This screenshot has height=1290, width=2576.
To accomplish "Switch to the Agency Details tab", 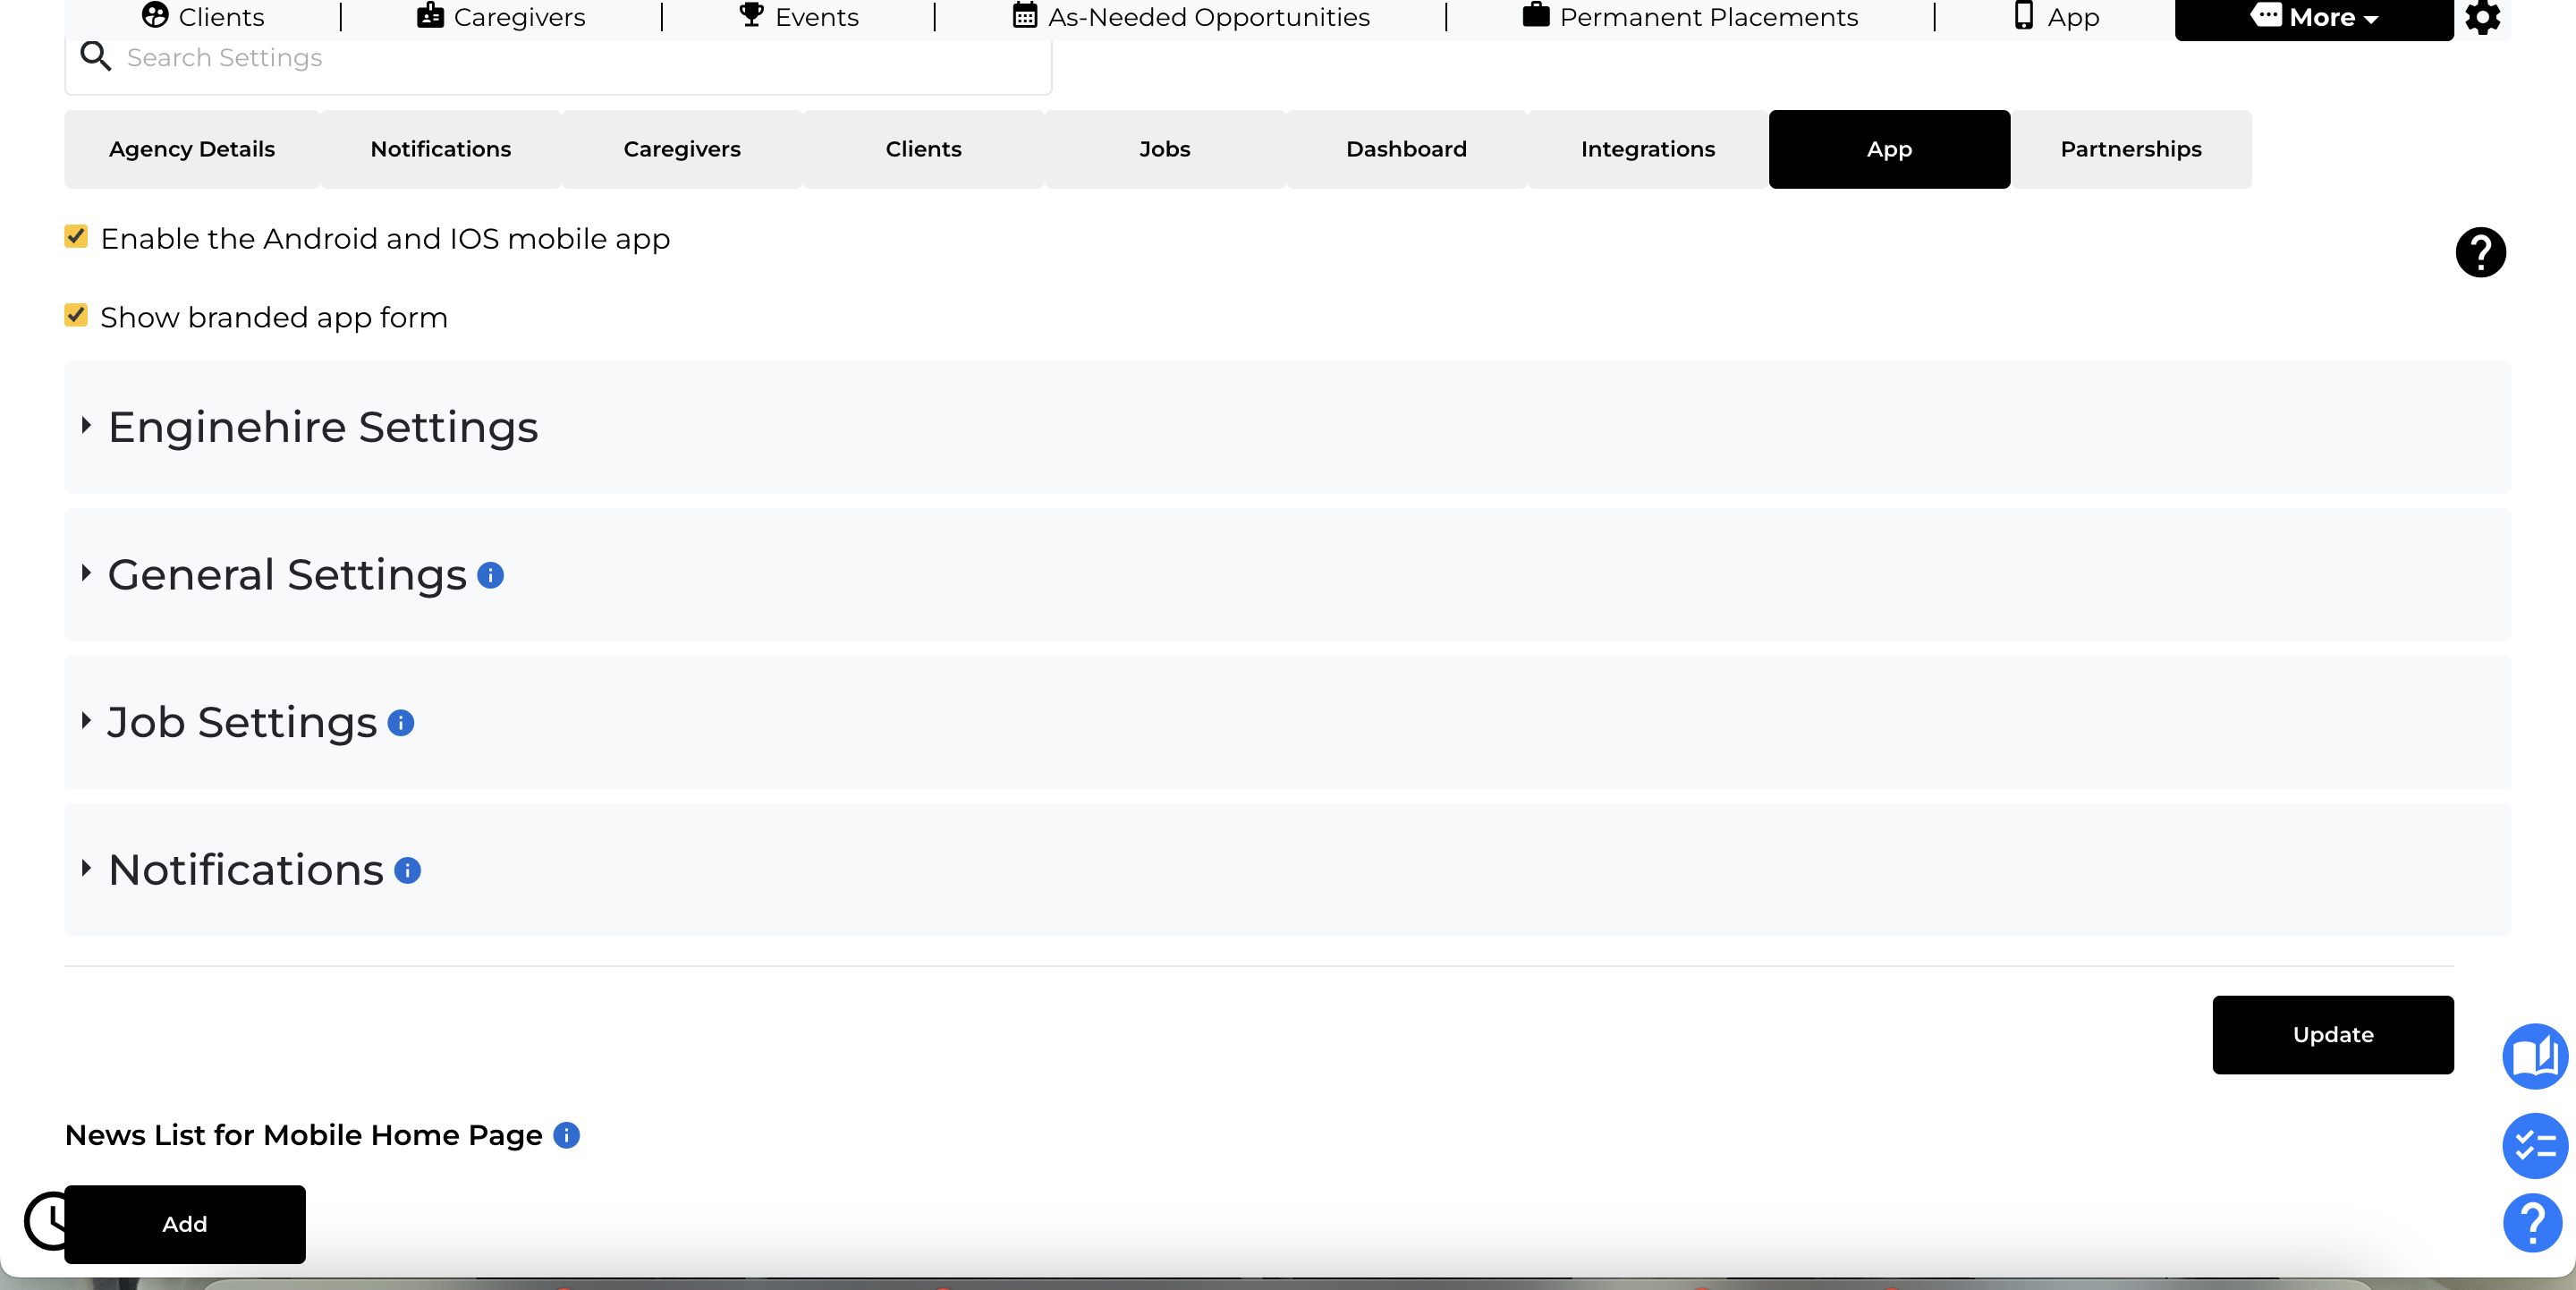I will pyautogui.click(x=192, y=149).
